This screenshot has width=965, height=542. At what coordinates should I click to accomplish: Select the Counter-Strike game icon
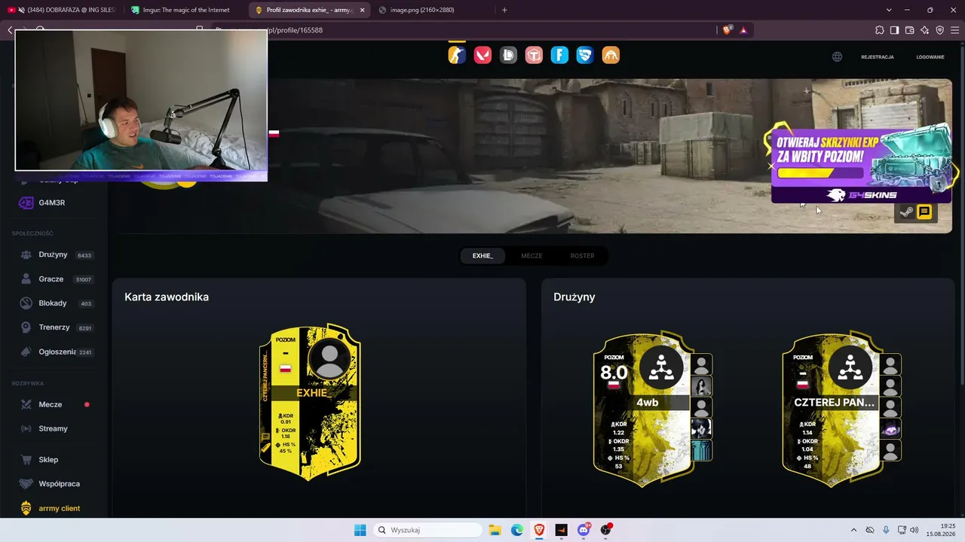[457, 55]
